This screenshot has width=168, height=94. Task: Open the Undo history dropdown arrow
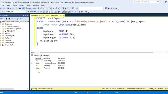pos(65,8)
